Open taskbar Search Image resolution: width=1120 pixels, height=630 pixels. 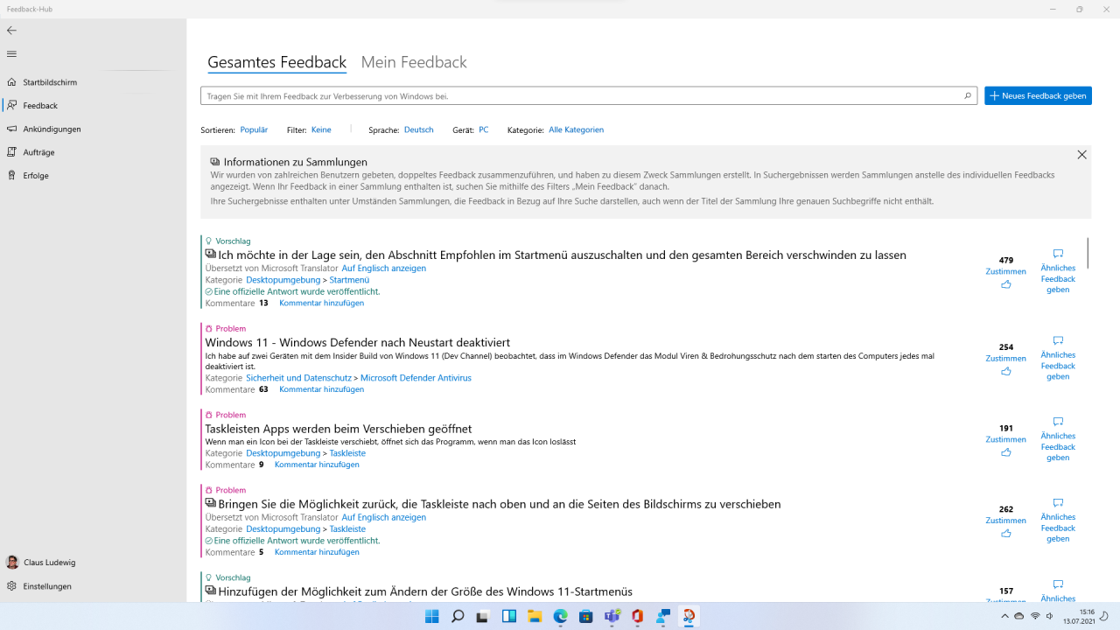tap(458, 616)
